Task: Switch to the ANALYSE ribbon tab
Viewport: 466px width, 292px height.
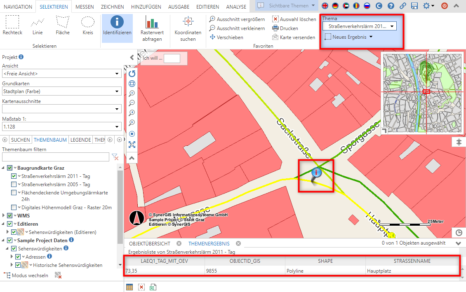Action: pos(236,7)
